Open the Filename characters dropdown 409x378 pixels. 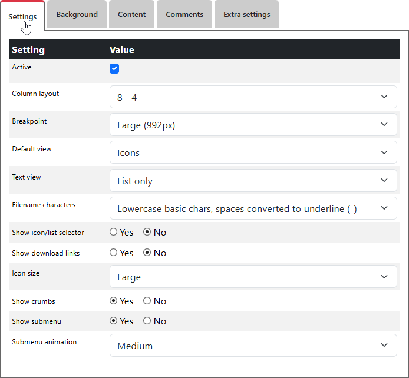coord(253,208)
